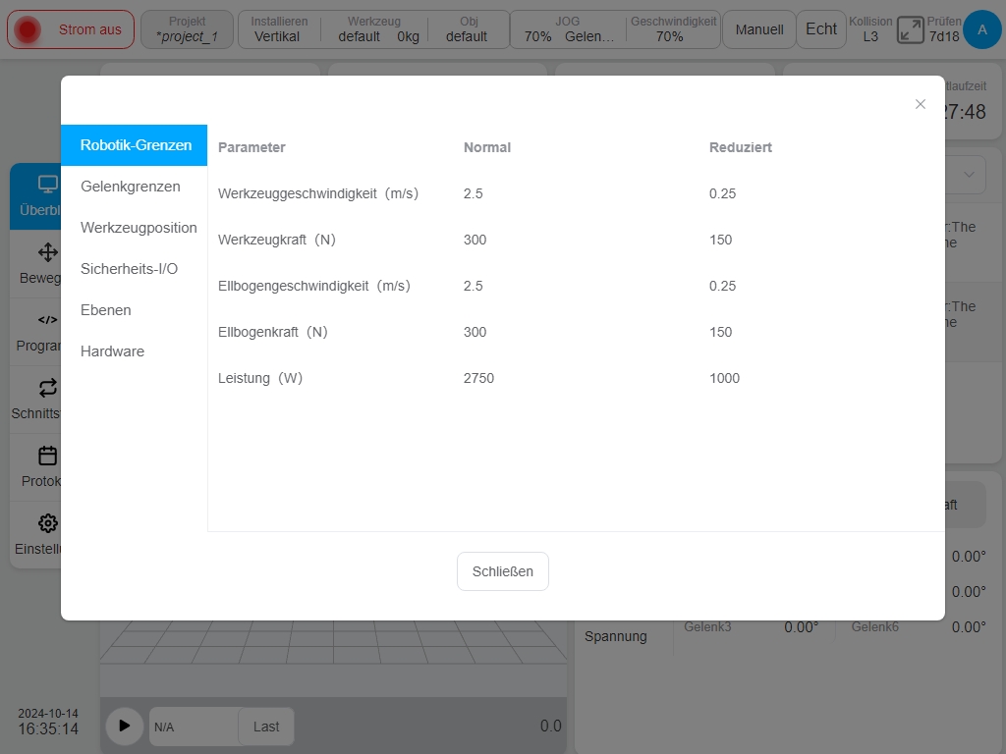Click the Parameter column header
Viewport: 1006px width, 754px height.
click(251, 147)
